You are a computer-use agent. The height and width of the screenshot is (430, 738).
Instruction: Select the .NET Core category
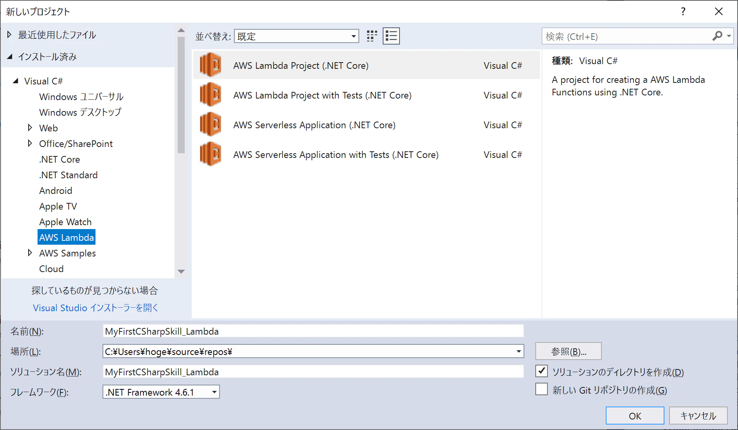59,159
